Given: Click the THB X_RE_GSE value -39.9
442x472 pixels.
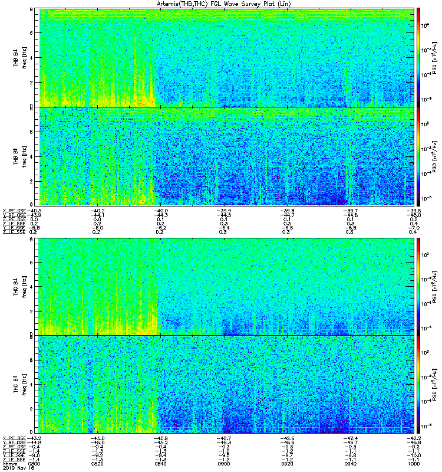Looking at the screenshot, I should point(224,211).
